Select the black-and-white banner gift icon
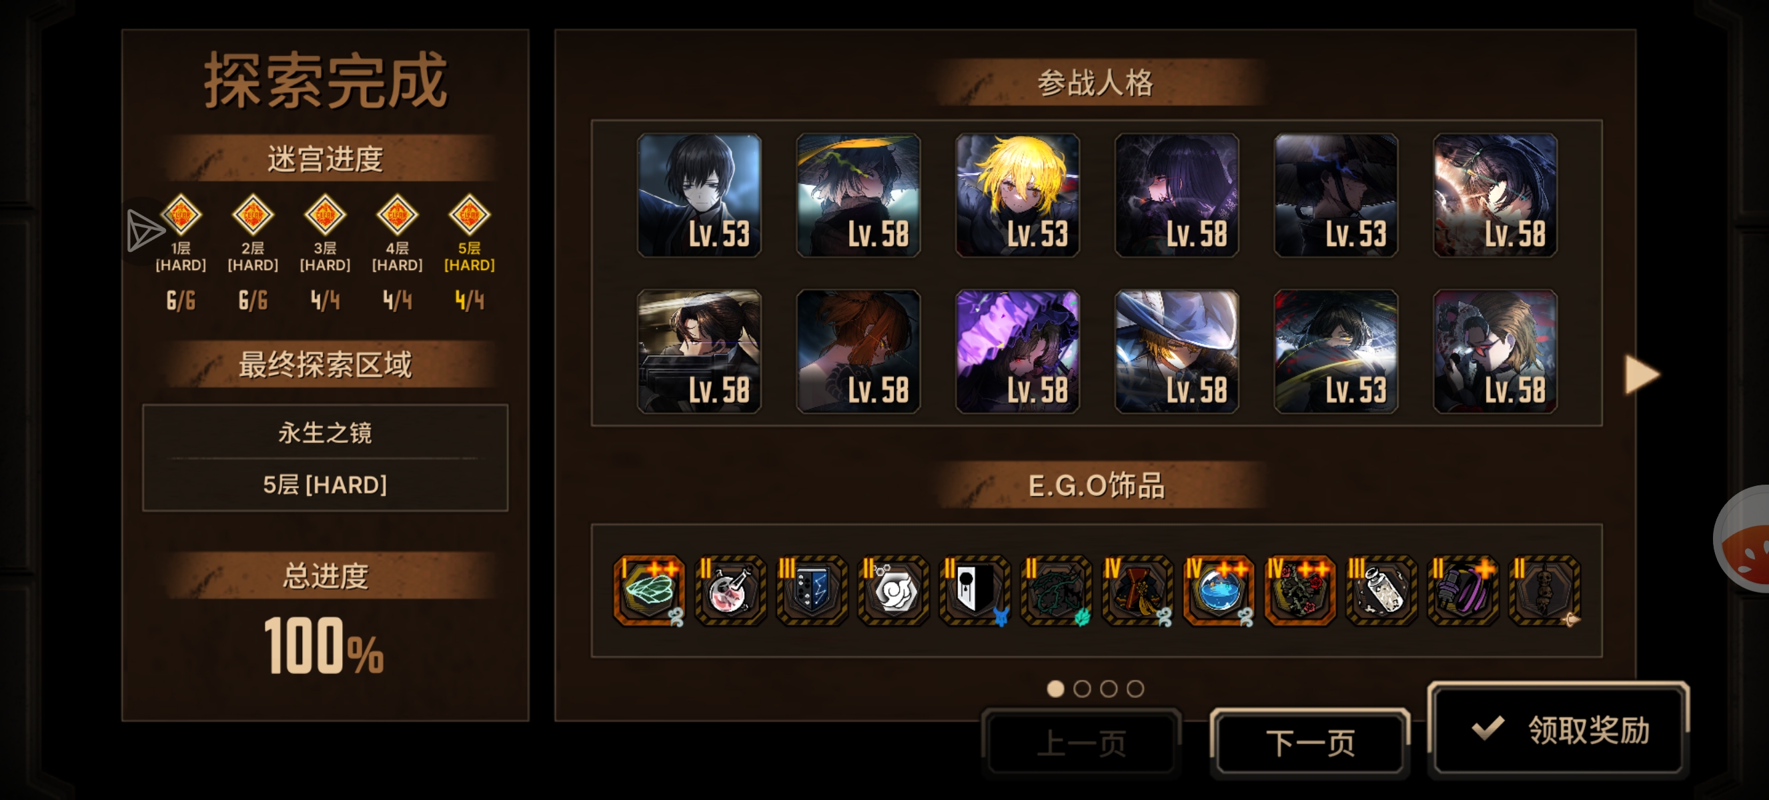This screenshot has height=800, width=1769. point(975,591)
